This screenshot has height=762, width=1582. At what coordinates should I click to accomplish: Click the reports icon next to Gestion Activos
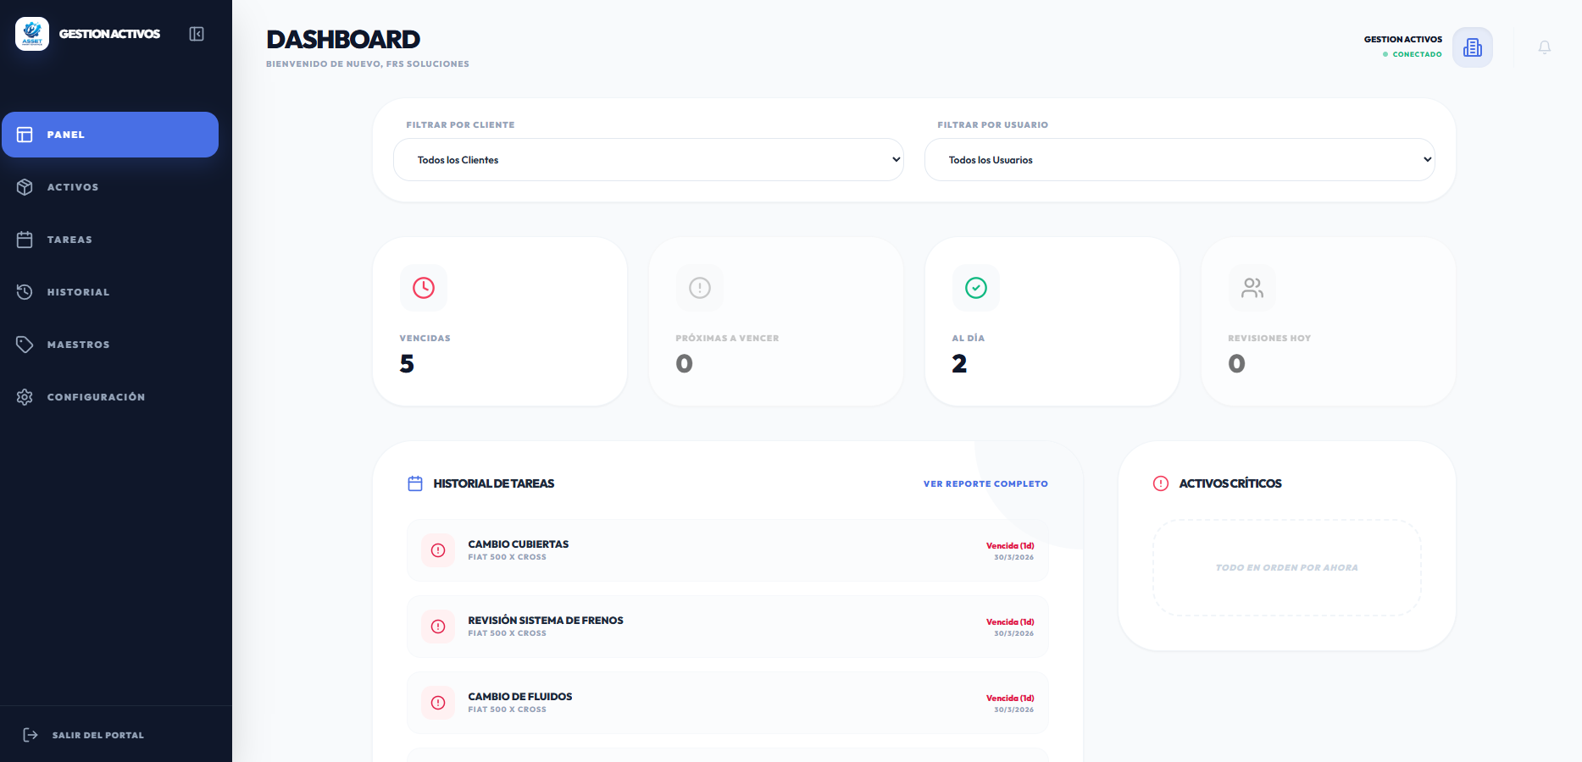click(x=1473, y=47)
